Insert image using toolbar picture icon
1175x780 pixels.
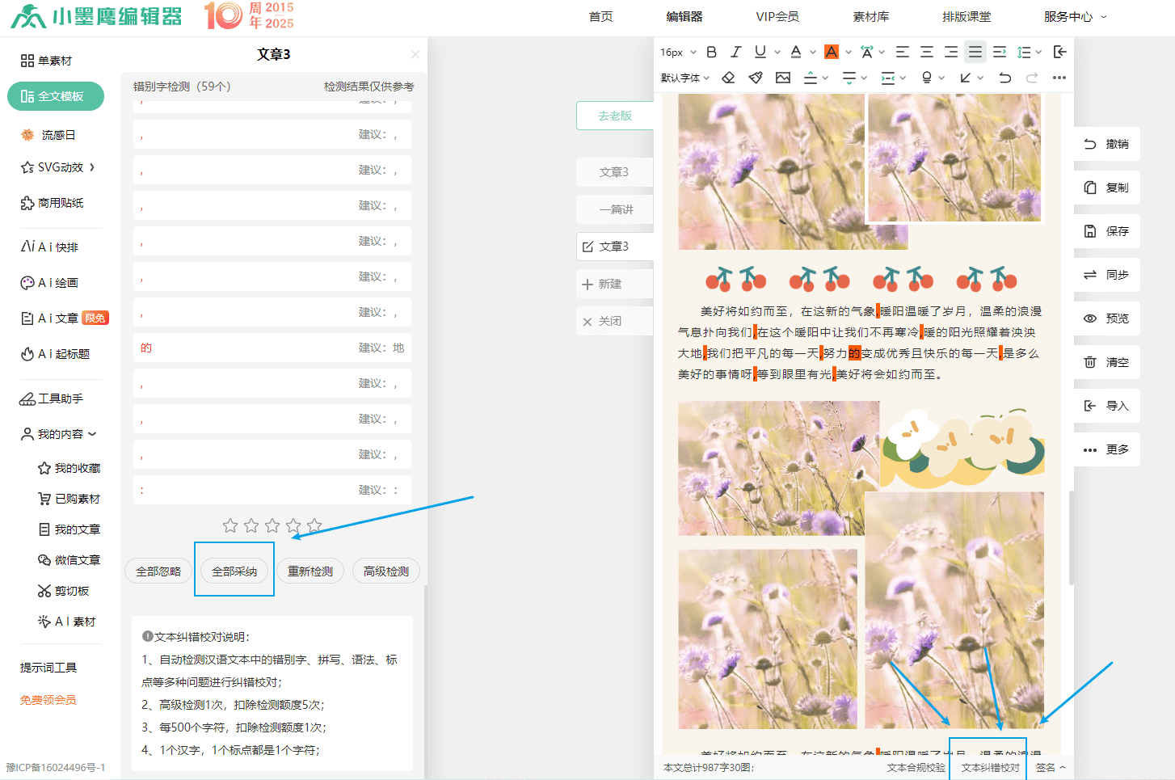783,78
